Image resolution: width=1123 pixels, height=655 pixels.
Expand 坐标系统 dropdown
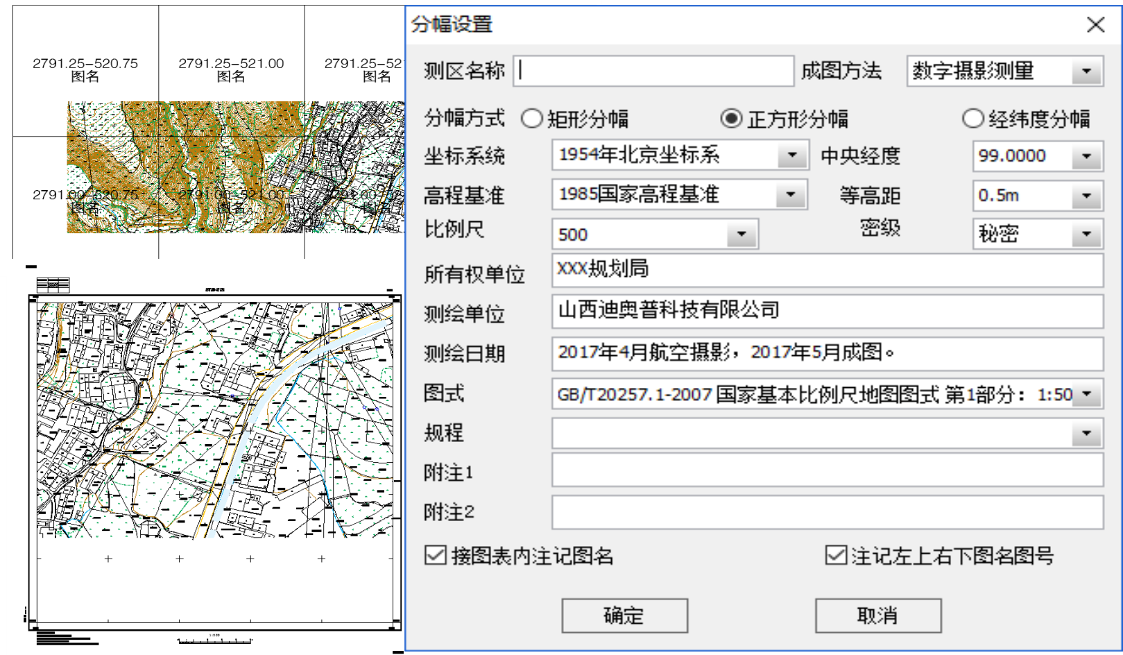pos(791,155)
